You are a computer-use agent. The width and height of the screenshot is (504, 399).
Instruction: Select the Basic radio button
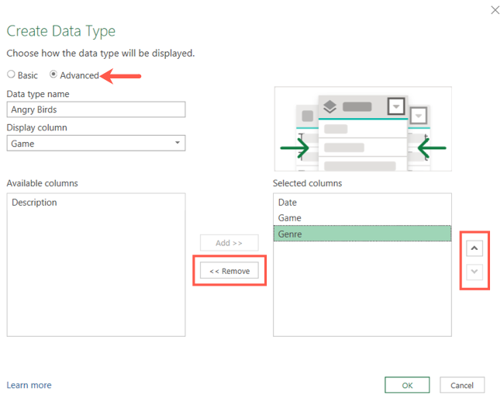pyautogui.click(x=11, y=75)
